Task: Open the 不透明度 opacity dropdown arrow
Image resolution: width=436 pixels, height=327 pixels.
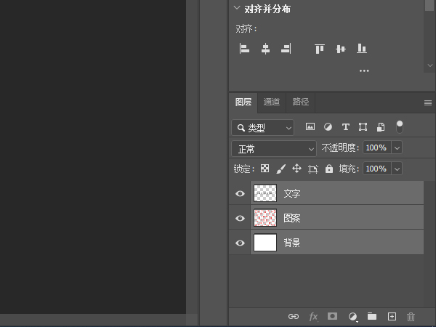Action: tap(397, 148)
